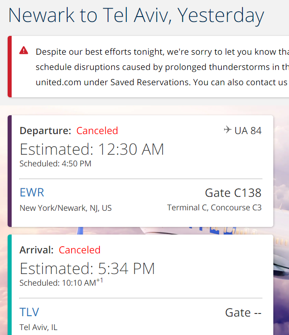Screen dimensions: 289x335
Task: Click the Gate C138 label
Action: [233, 193]
